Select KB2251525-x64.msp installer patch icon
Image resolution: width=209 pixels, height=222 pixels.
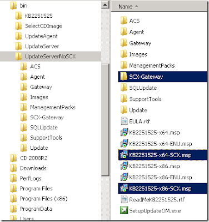pyautogui.click(x=124, y=132)
